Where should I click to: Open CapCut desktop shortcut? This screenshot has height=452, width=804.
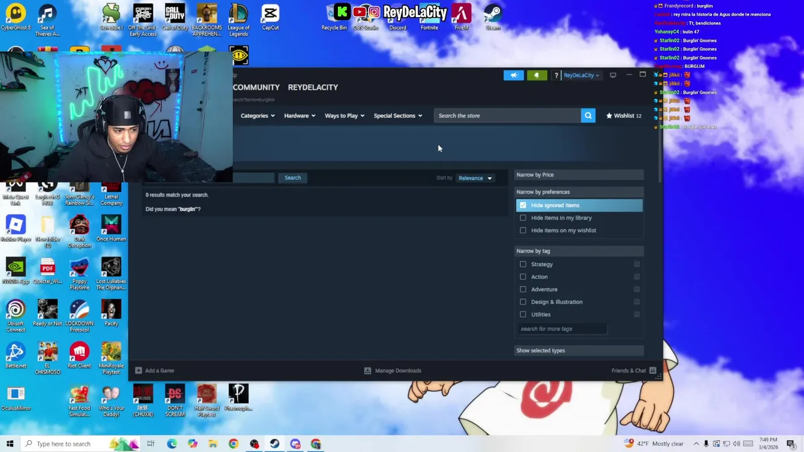point(271,18)
